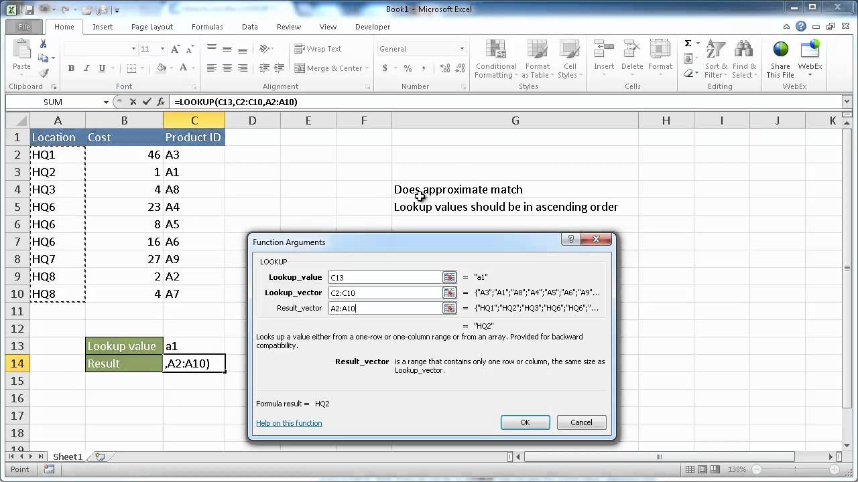Viewport: 858px width, 482px height.
Task: Toggle Align Text Left
Action: pos(212,68)
